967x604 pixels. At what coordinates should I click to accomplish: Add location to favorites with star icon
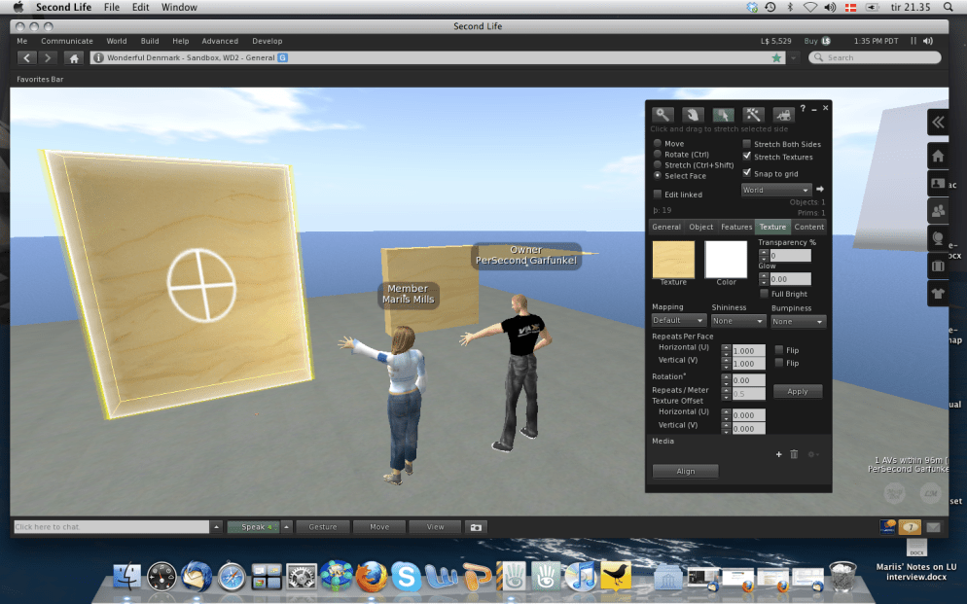pyautogui.click(x=776, y=58)
